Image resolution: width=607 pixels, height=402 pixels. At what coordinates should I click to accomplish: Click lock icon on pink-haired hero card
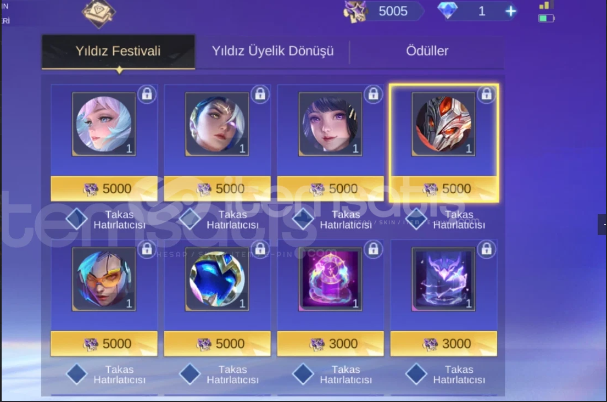(147, 94)
